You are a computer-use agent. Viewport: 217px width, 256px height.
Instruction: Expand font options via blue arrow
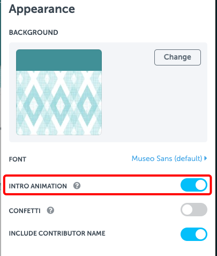point(206,158)
